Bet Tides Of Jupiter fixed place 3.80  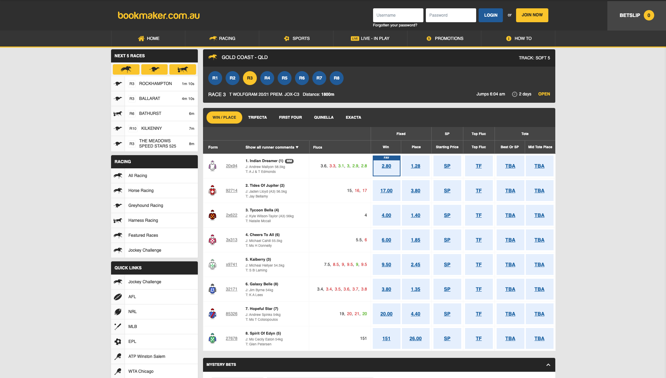point(415,191)
